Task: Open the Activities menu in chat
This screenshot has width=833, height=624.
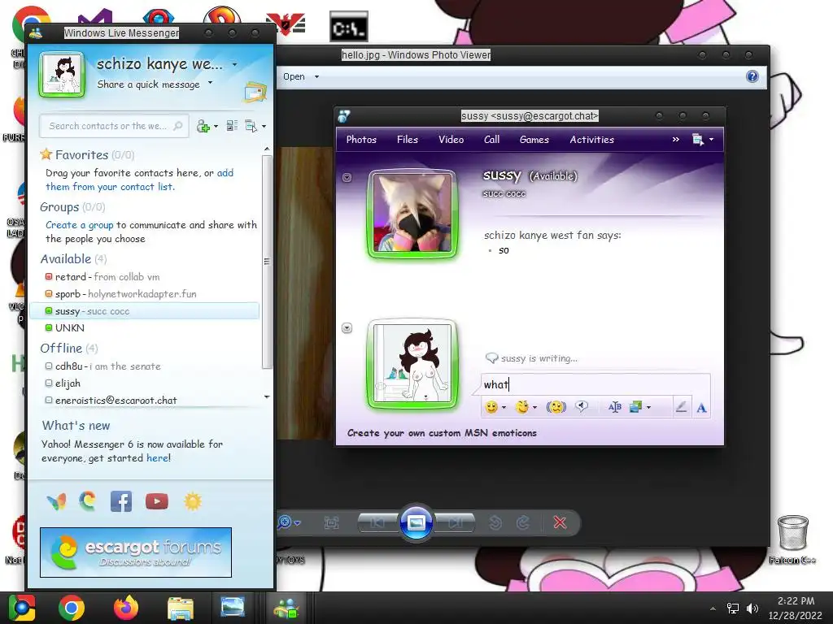Action: point(592,140)
